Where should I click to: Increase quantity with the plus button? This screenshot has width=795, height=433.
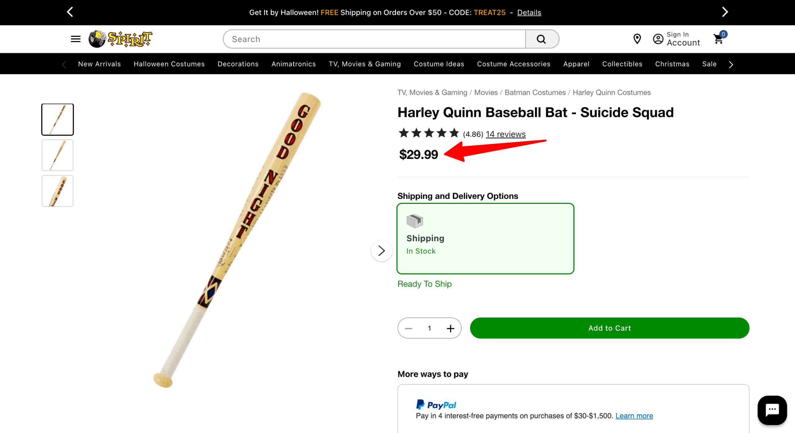(450, 328)
